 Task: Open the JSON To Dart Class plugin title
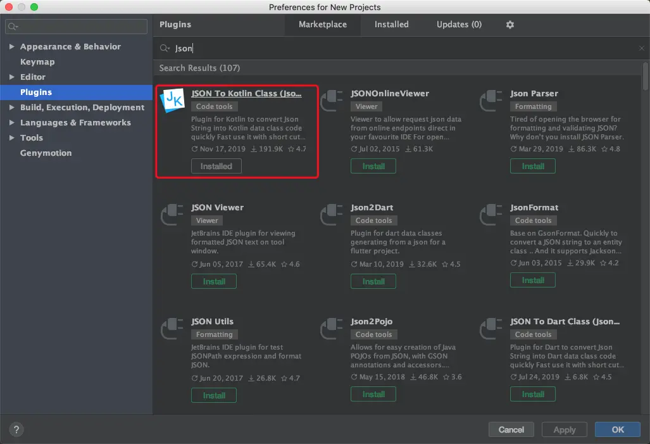tap(565, 322)
